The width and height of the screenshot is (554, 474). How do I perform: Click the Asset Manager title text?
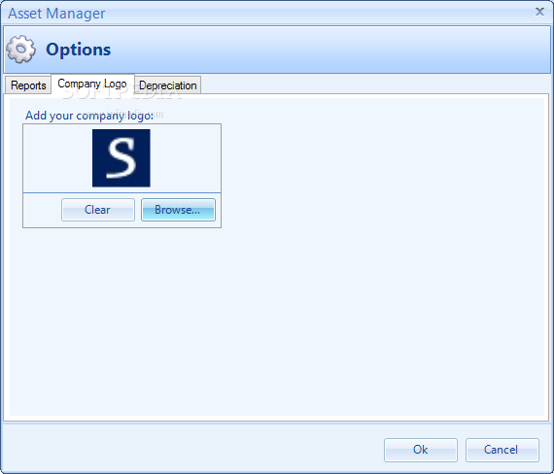click(x=56, y=14)
